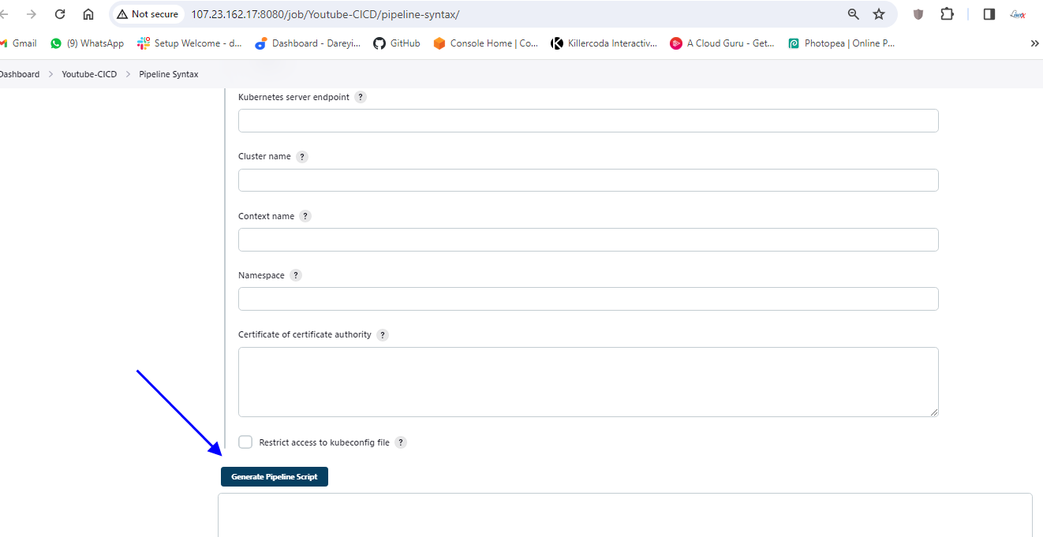Reload the page with browser refresh icon

[60, 14]
